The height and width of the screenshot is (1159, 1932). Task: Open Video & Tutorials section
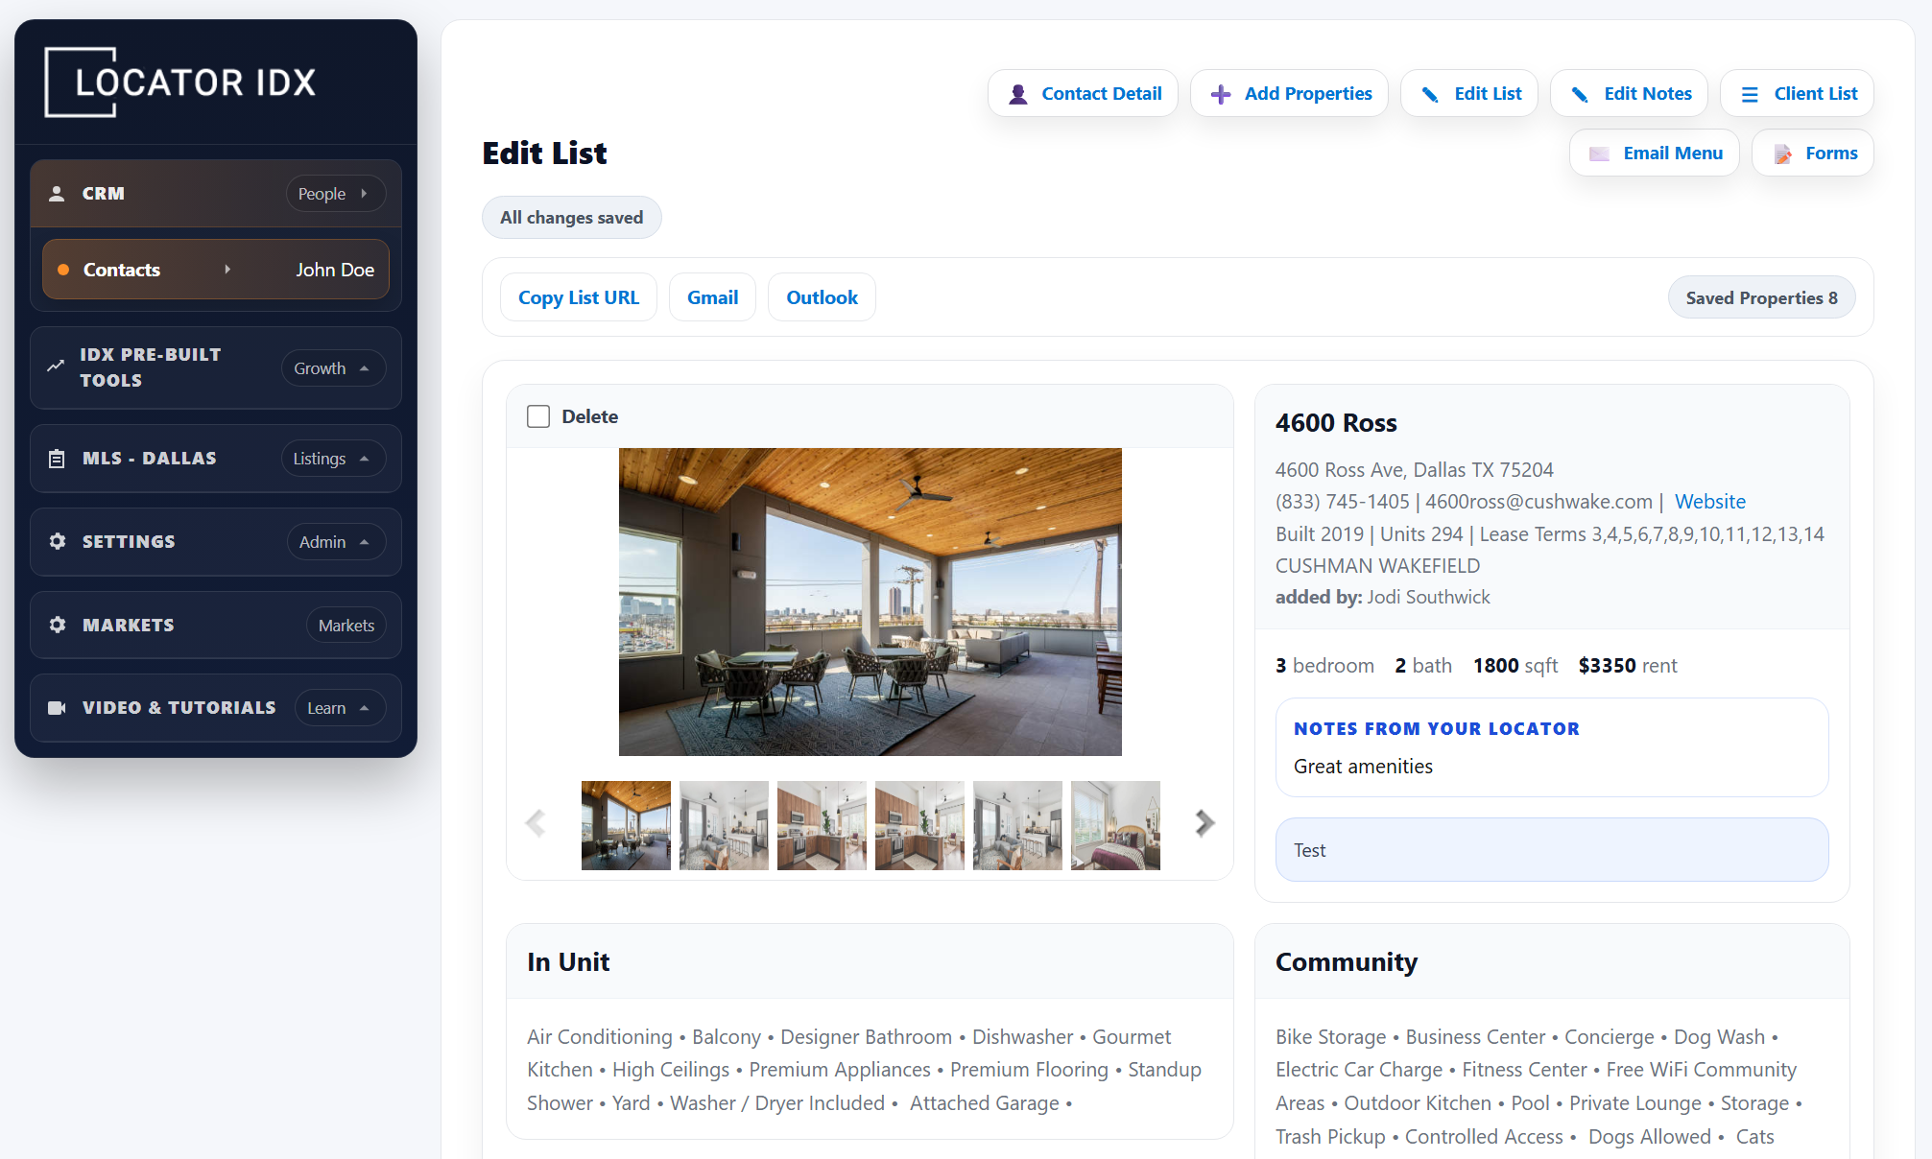pyautogui.click(x=216, y=708)
